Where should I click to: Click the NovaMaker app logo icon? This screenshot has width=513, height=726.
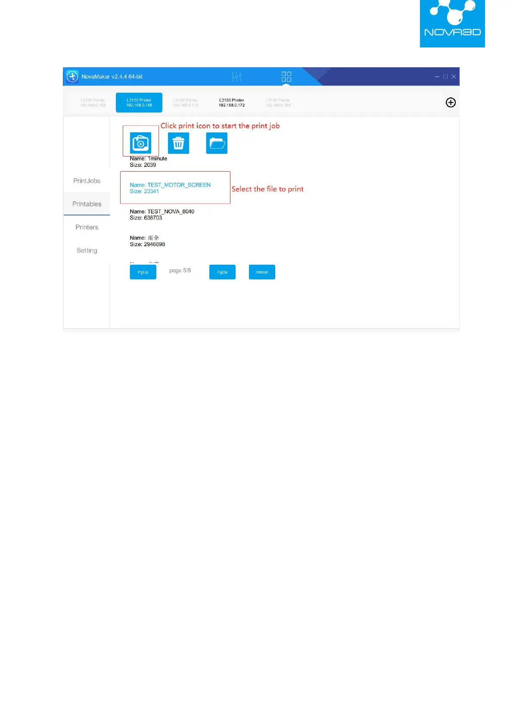[72, 77]
